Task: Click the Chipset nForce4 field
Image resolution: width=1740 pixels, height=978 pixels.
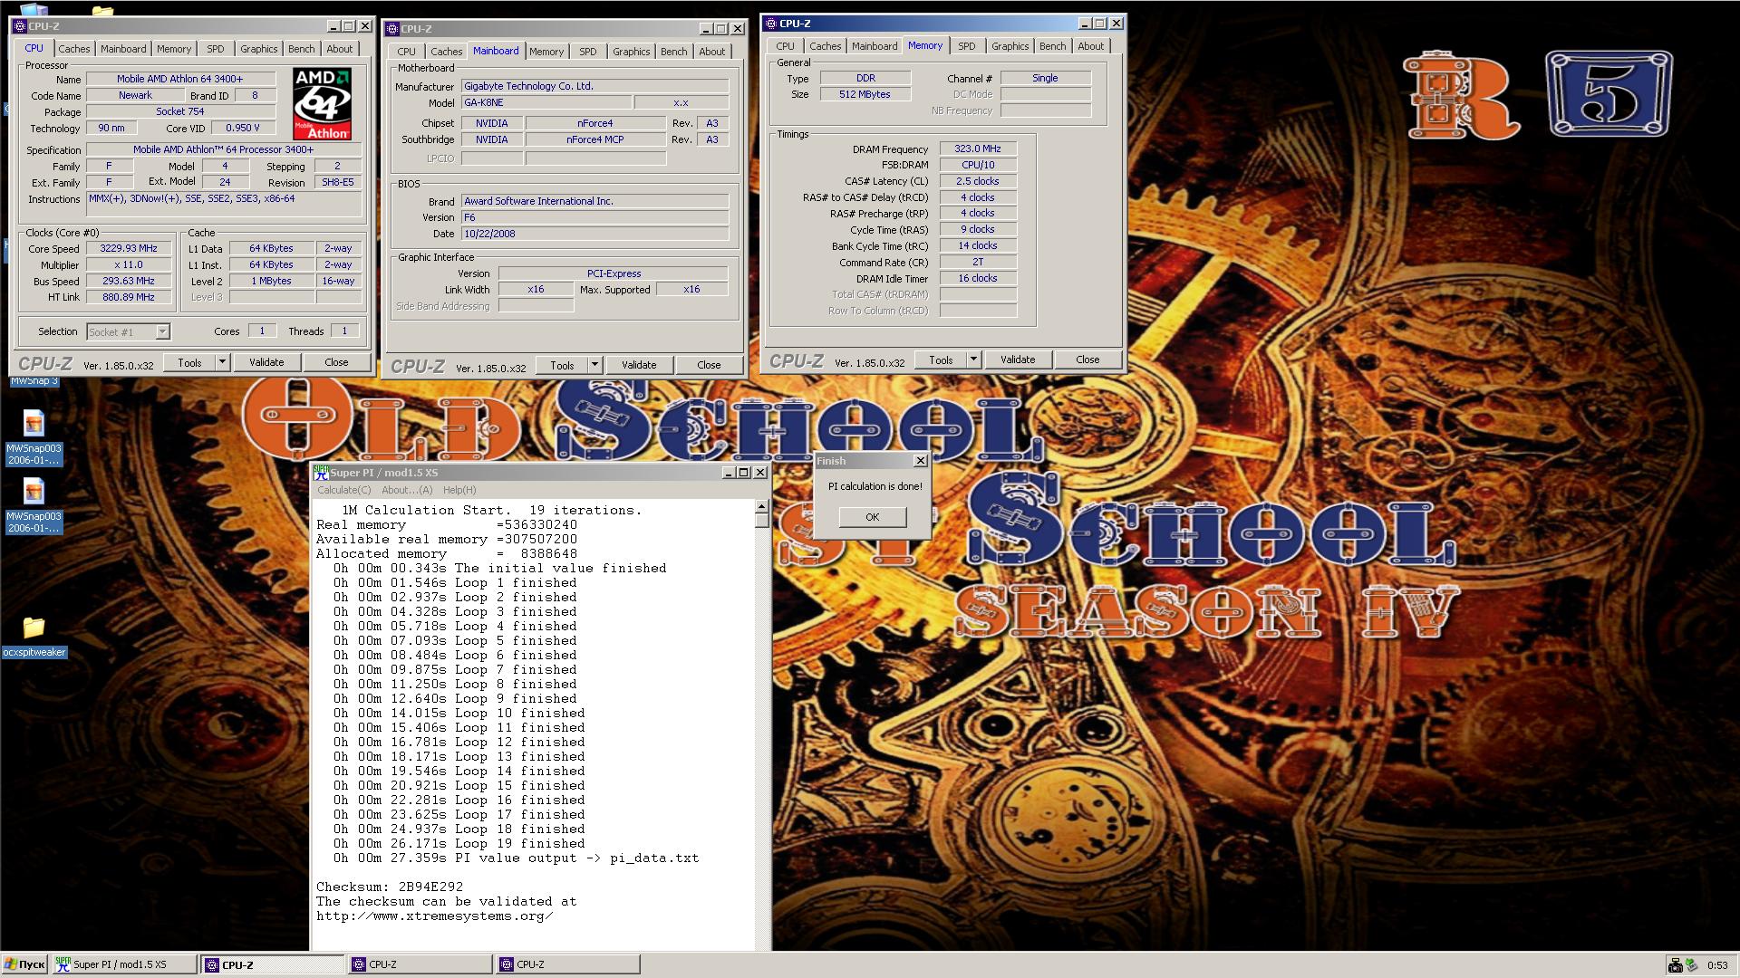Action: point(595,123)
